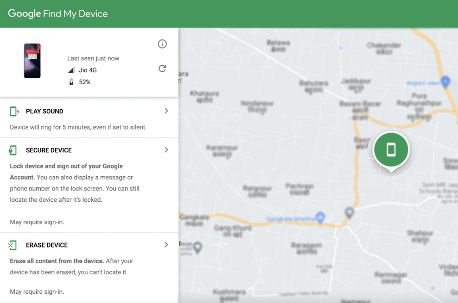458x303 pixels.
Task: Click the Shahpur label on map
Action: tap(420, 236)
